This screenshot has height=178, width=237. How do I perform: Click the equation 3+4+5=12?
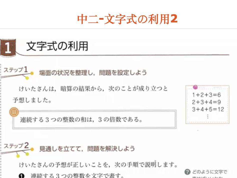[208, 109]
